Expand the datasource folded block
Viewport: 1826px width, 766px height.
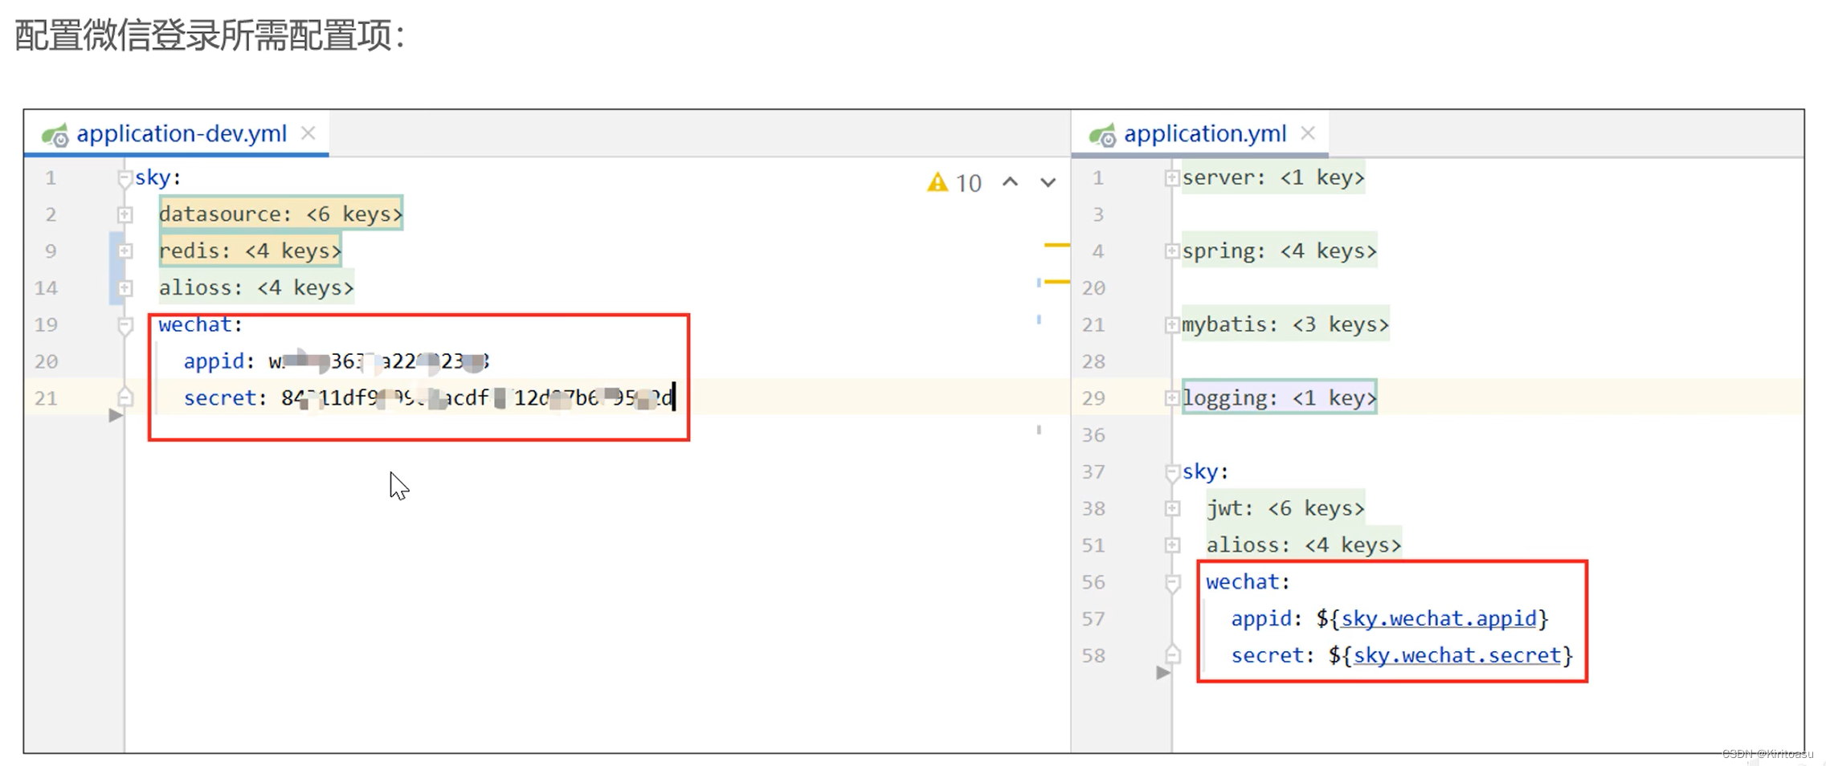(x=125, y=214)
